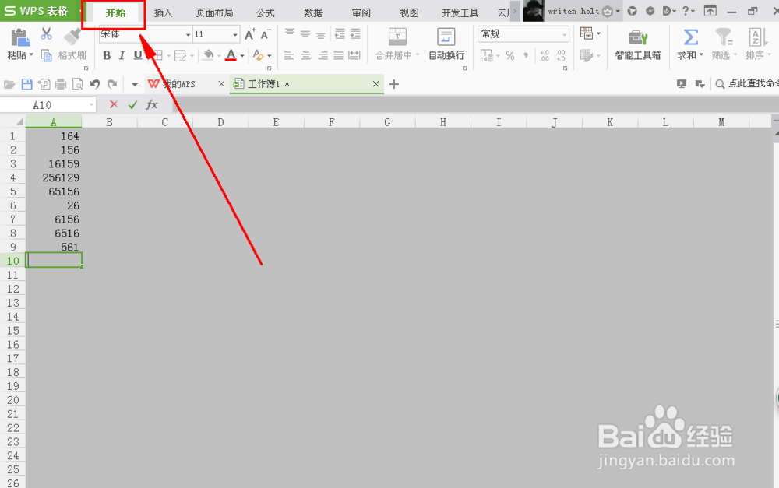
Task: Click the increase indent icon
Action: click(355, 33)
